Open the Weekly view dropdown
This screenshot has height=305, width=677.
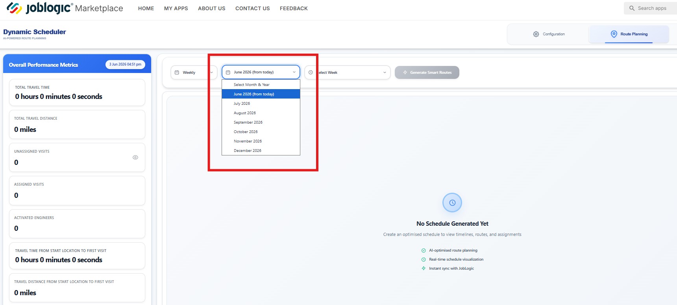(194, 72)
